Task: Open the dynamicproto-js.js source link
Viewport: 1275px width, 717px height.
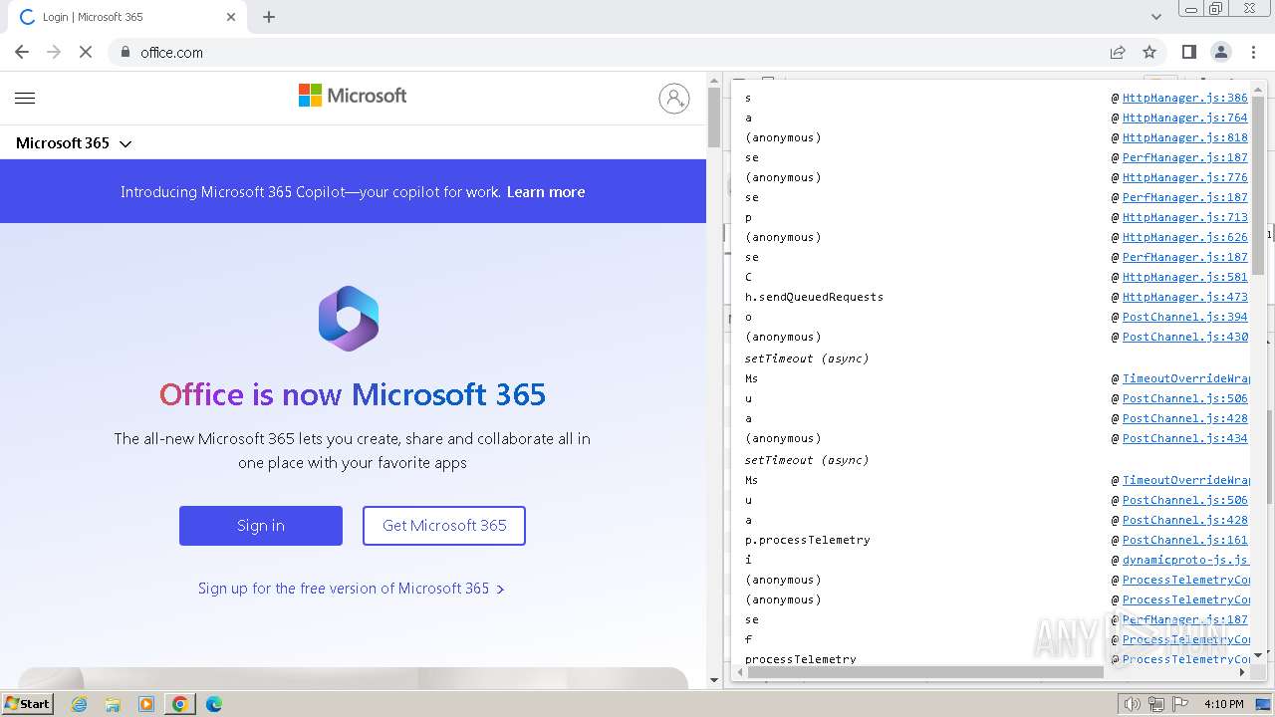Action: [x=1184, y=560]
